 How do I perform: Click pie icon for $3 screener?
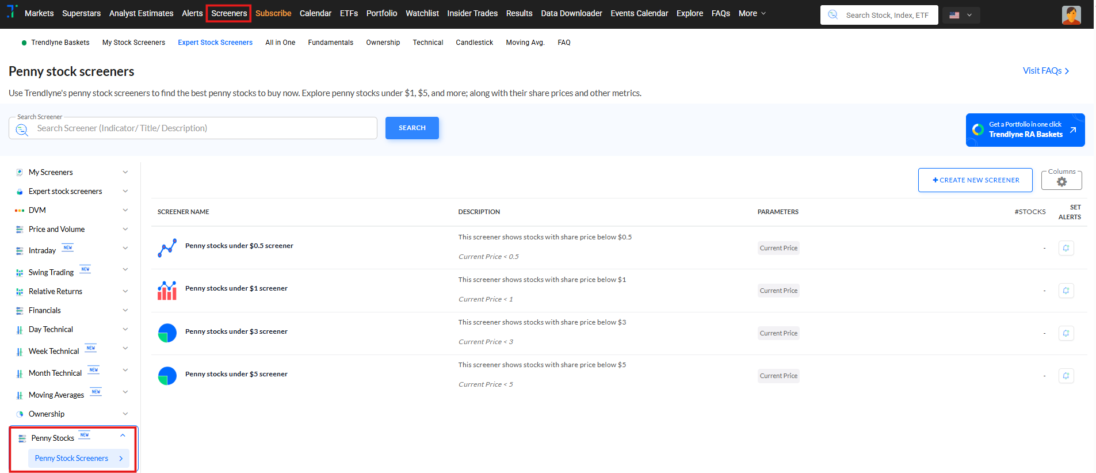coord(167,333)
